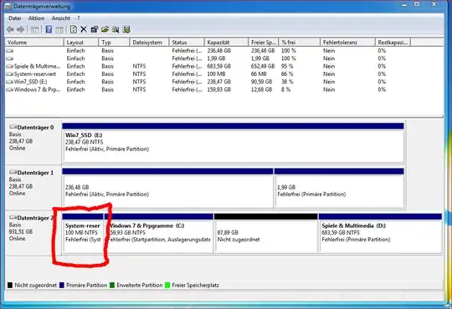Select the Win7_SSD (E:) partition block
The width and height of the screenshot is (452, 309).
[x=233, y=144]
